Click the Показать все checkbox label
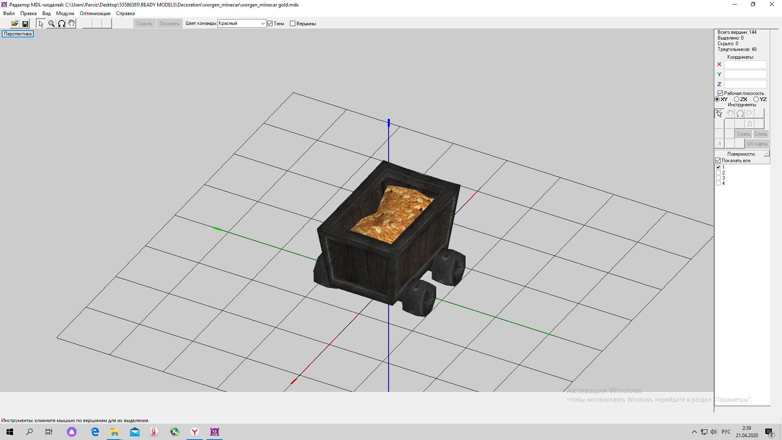782x440 pixels. [x=736, y=161]
